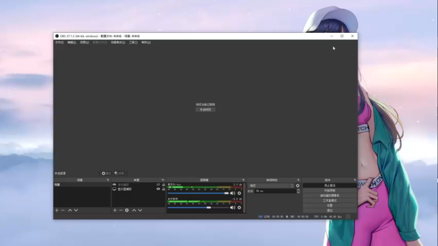Viewport: 438px width, 246px height.
Task: Adjust the 台式音响 volume slider
Action: tap(198, 208)
